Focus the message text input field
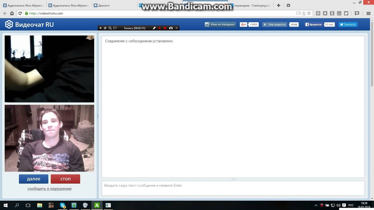 233,188
